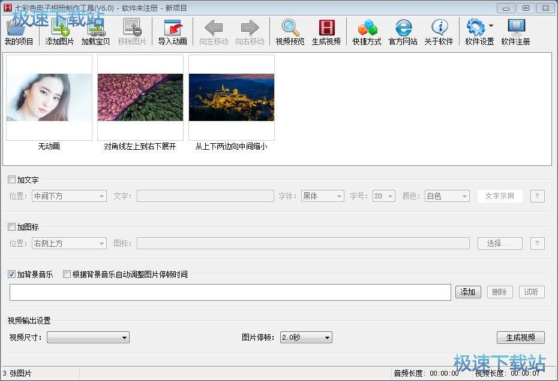Click the 添加图片 toolbar icon
The image size is (558, 381).
(x=60, y=28)
